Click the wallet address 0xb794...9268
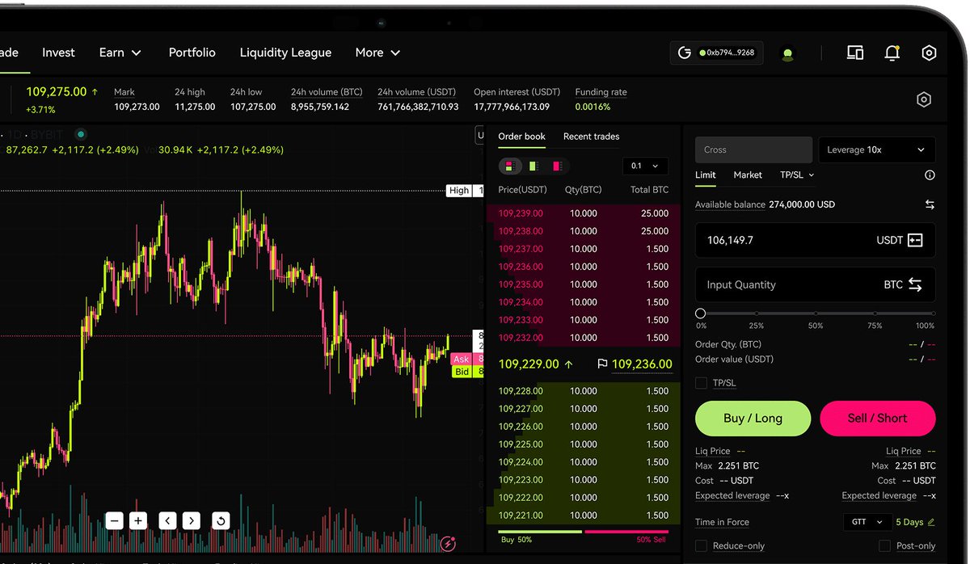This screenshot has height=564, width=970. click(727, 53)
